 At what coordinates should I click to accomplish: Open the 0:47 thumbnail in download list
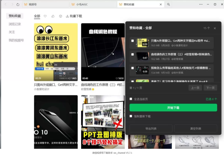tap(143, 56)
